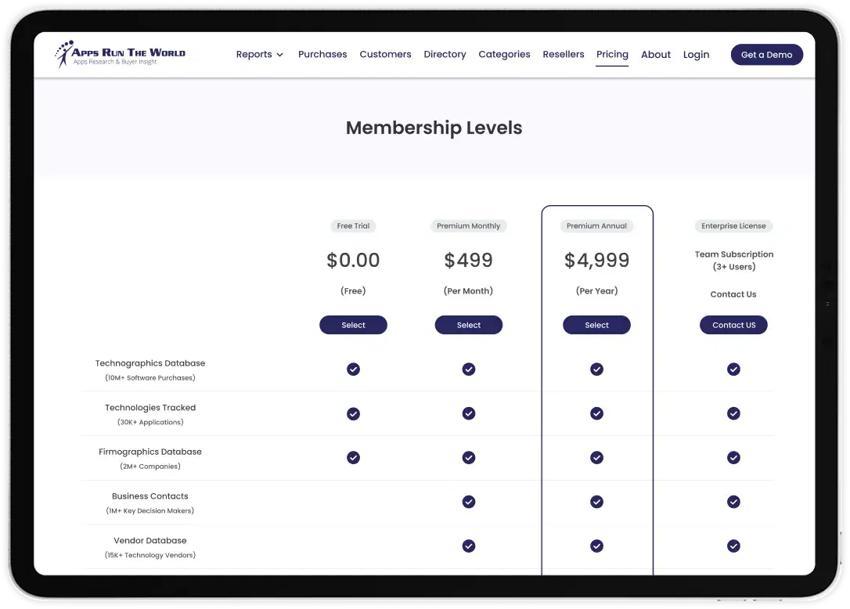850x609 pixels.
Task: Click the Premium Monthly badge
Action: pos(469,226)
